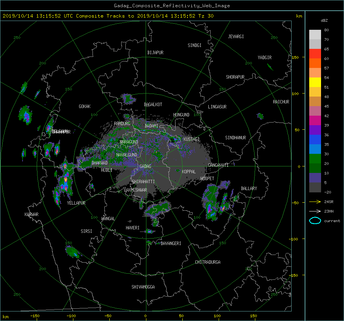Screen dimensions: 344x321
Task: Click the NAVALGUND town label
Action: (127, 155)
